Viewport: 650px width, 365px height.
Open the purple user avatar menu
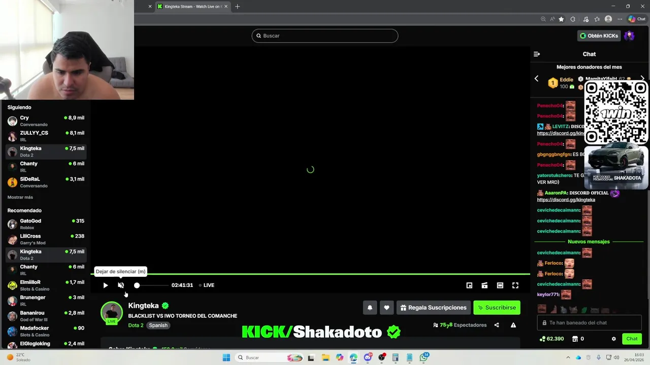[x=629, y=35]
